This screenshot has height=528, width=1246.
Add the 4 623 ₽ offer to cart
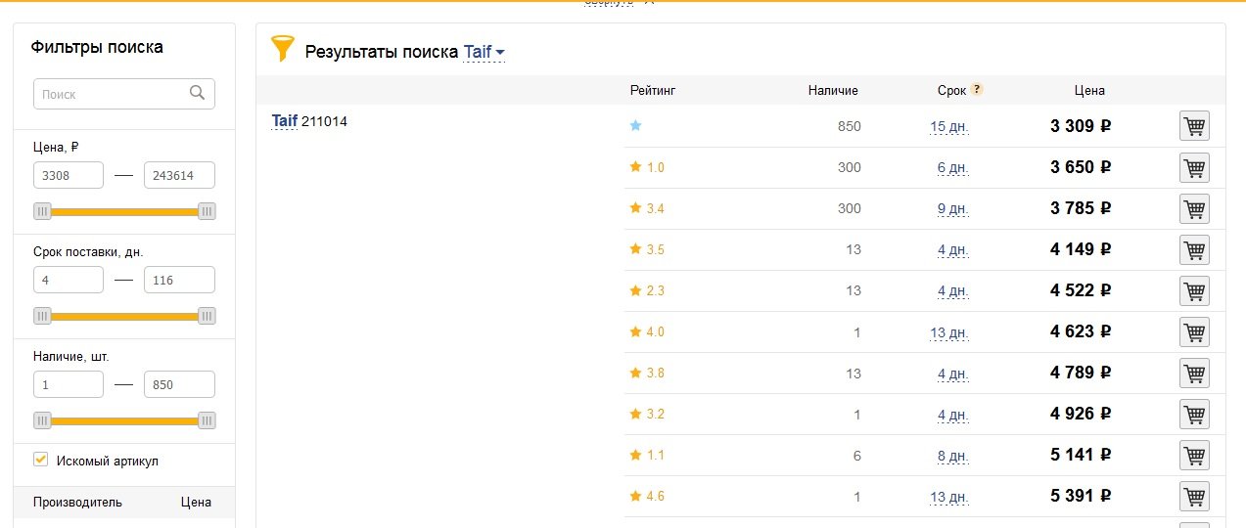[x=1194, y=331]
